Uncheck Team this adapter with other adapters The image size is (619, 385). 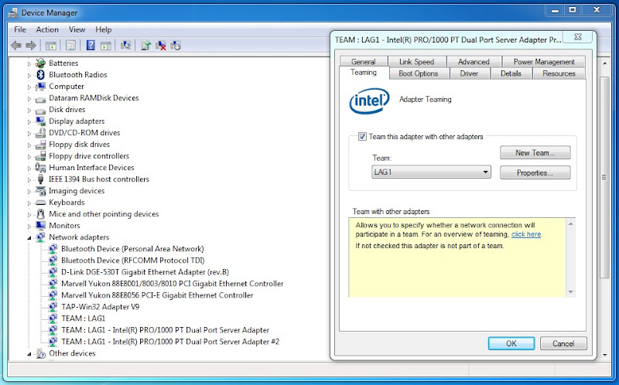click(362, 137)
